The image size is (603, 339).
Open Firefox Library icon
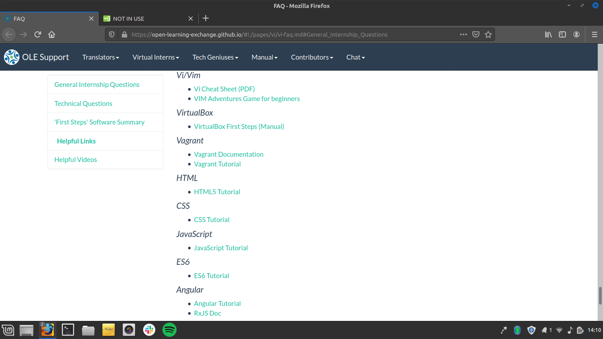(x=548, y=34)
